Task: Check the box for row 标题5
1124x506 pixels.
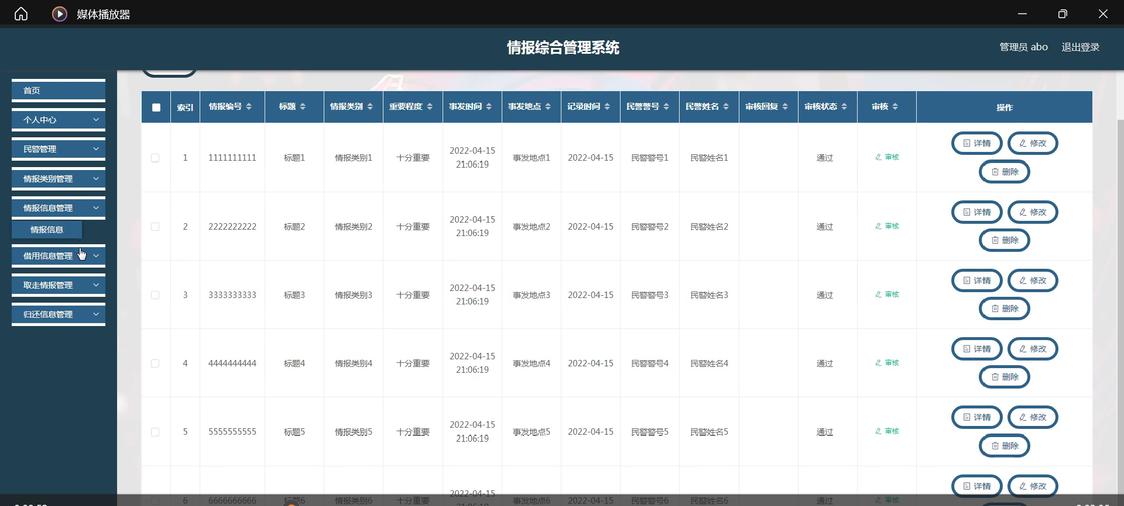Action: click(x=155, y=432)
